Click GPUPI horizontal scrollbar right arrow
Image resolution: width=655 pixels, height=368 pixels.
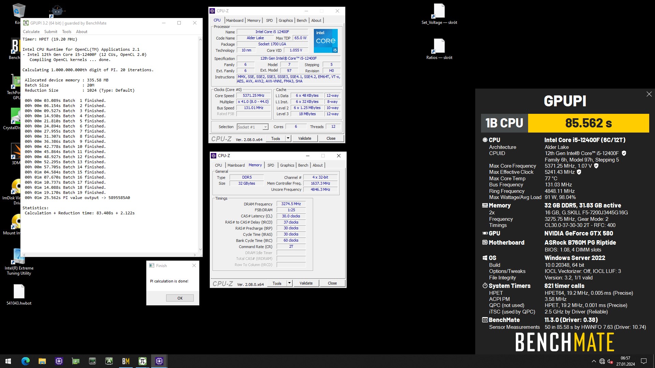pos(195,255)
